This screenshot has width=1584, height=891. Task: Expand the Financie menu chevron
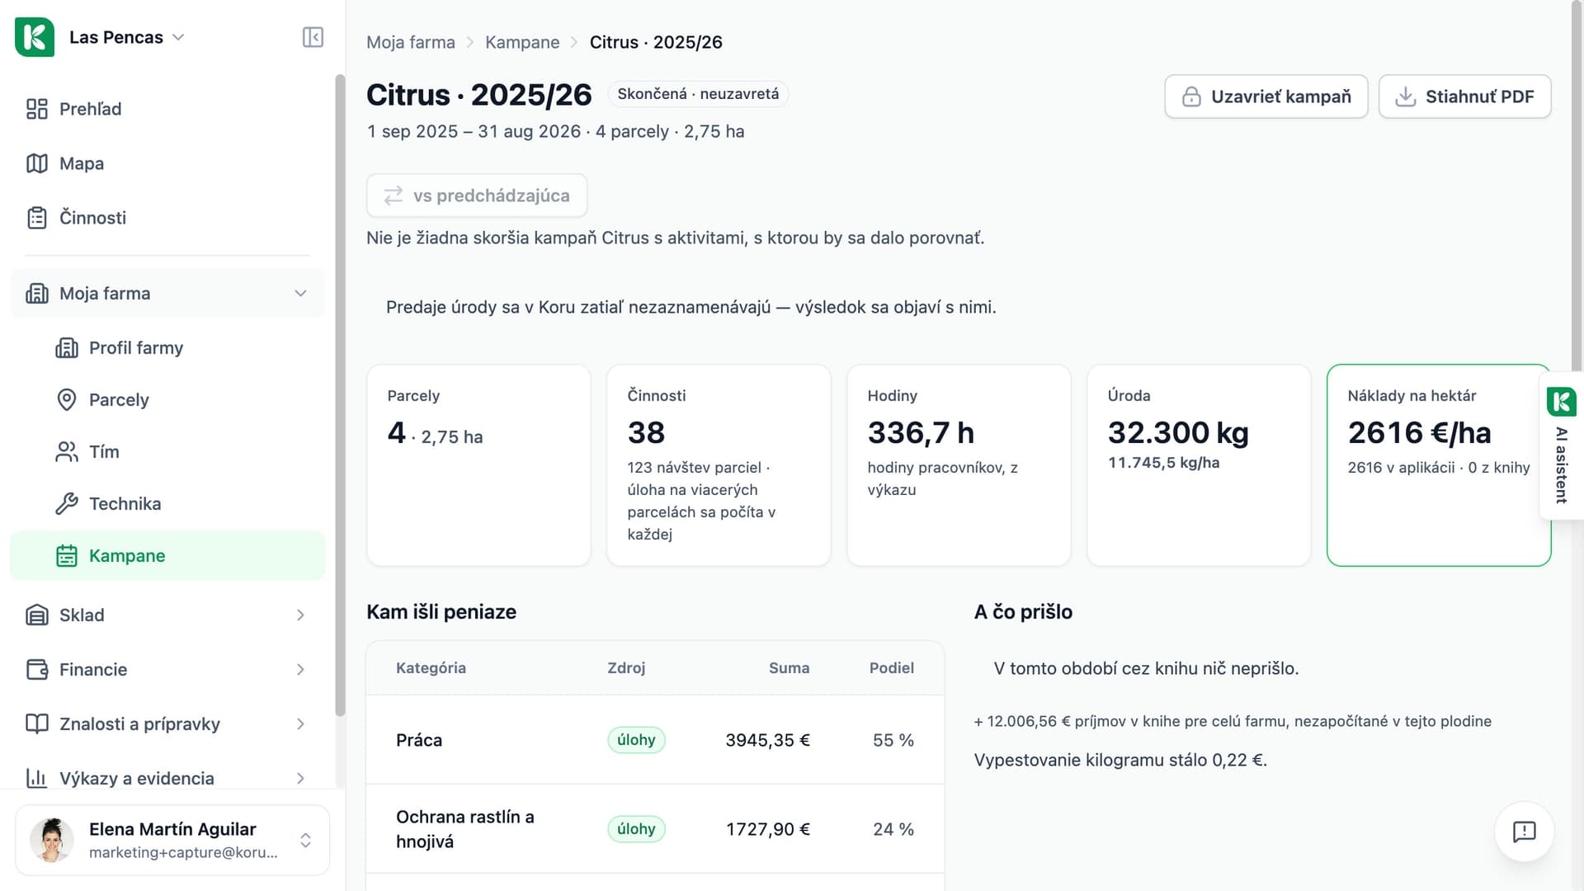click(x=300, y=669)
